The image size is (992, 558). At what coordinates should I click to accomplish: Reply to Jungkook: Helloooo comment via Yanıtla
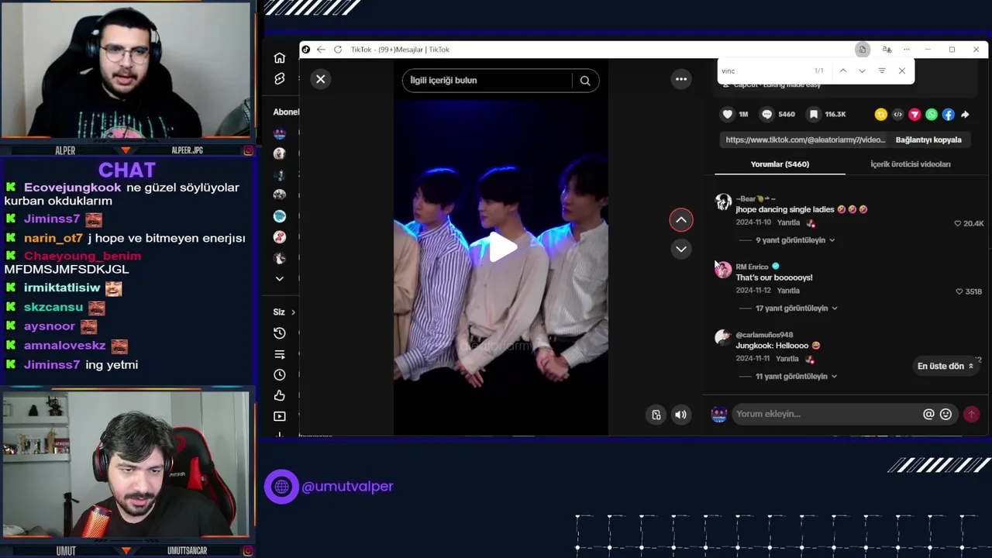coord(787,359)
